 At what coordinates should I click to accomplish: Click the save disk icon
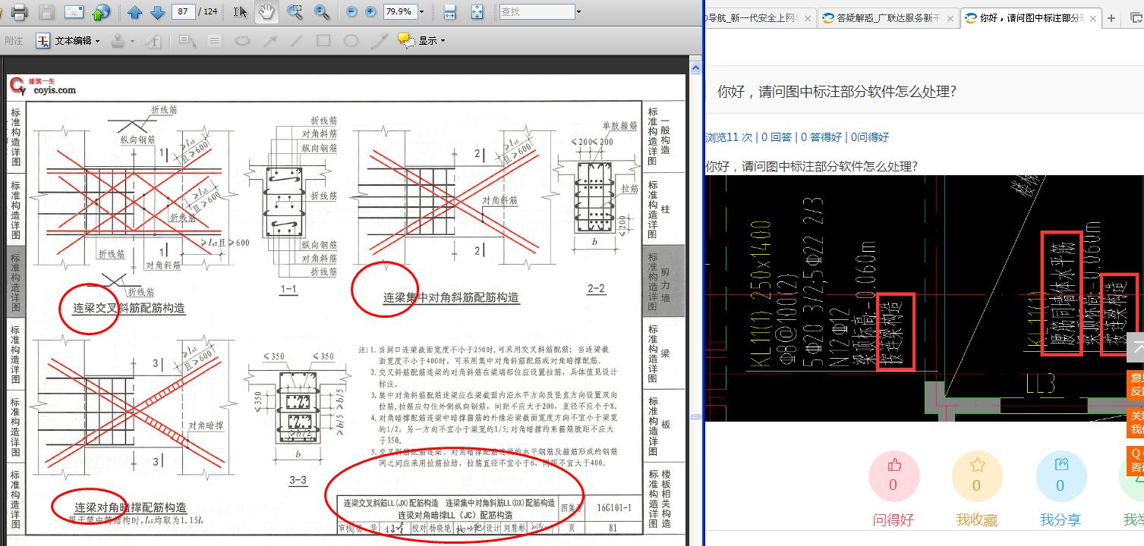[x=46, y=12]
